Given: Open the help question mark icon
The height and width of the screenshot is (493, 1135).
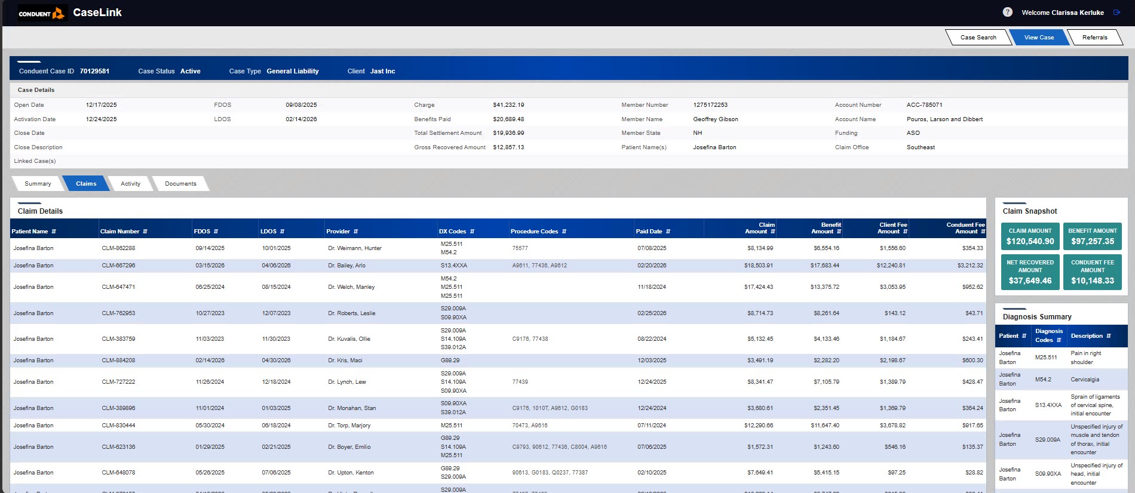Looking at the screenshot, I should 1007,12.
